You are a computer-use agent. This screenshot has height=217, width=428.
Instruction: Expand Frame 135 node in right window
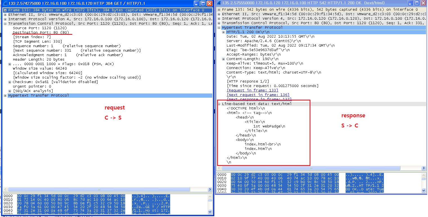point(219,10)
